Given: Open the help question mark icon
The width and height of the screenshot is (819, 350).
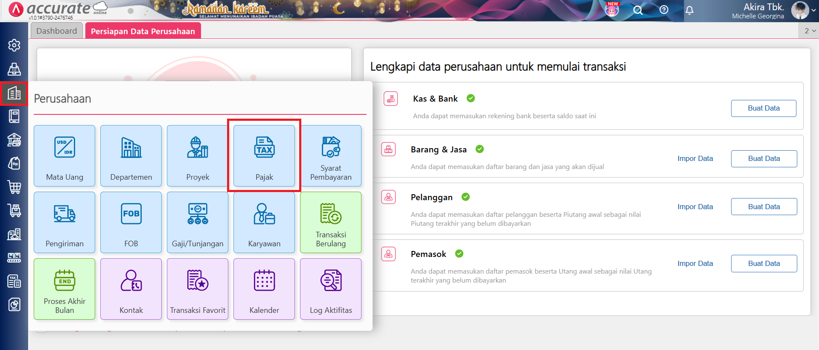Looking at the screenshot, I should [664, 10].
